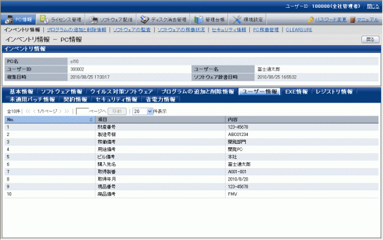383x240 pixels.
Task: Click the password key icon
Action: pos(311,20)
